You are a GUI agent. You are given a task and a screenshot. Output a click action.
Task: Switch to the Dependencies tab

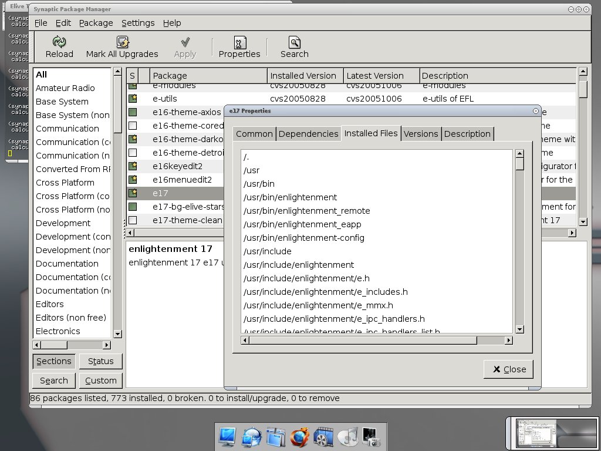[308, 134]
